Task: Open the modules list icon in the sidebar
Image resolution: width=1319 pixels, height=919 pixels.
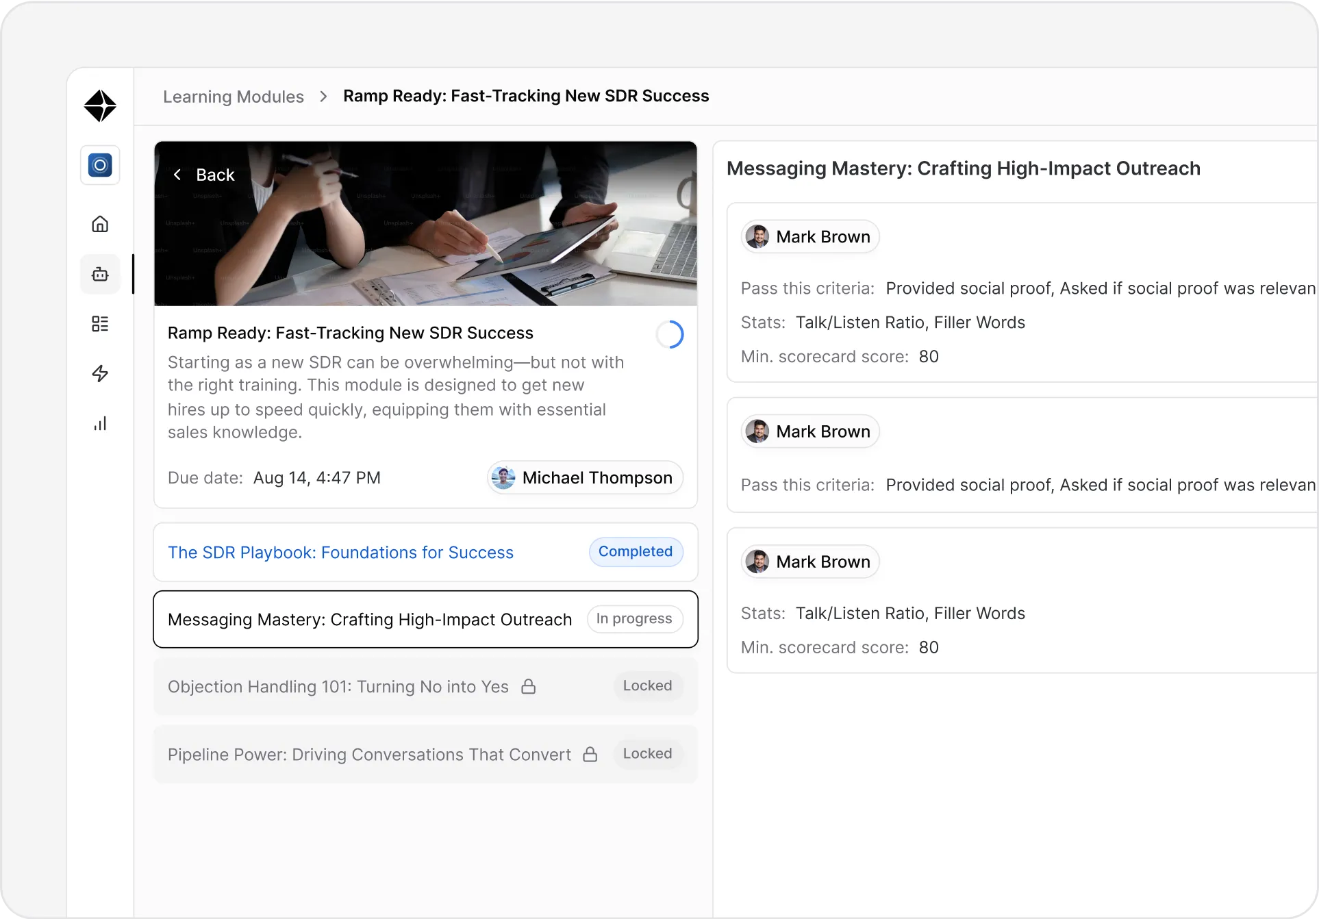Action: (x=100, y=323)
